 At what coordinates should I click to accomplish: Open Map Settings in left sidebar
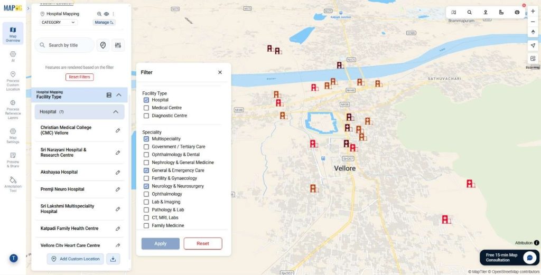tap(13, 134)
